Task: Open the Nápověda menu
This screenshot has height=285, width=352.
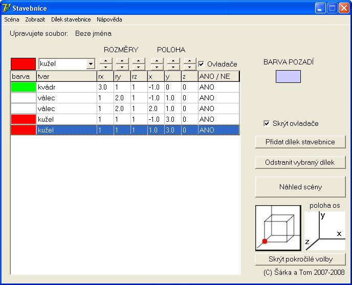Action: [109, 19]
